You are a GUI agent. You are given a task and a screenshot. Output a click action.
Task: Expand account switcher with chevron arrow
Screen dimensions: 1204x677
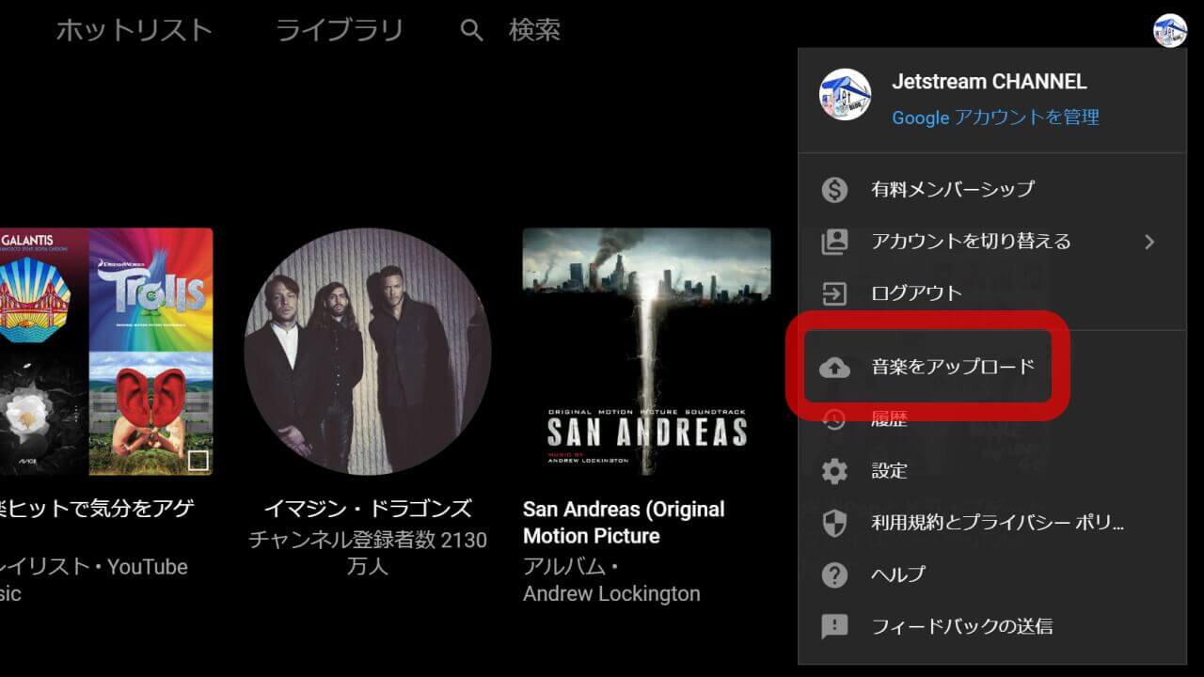tap(1149, 242)
